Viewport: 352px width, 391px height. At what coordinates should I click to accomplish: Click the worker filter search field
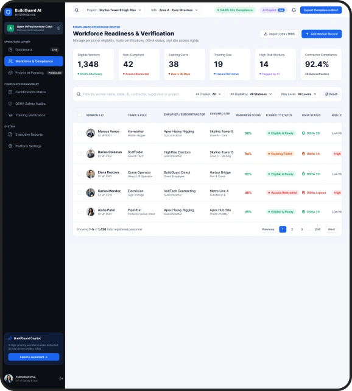pos(133,94)
